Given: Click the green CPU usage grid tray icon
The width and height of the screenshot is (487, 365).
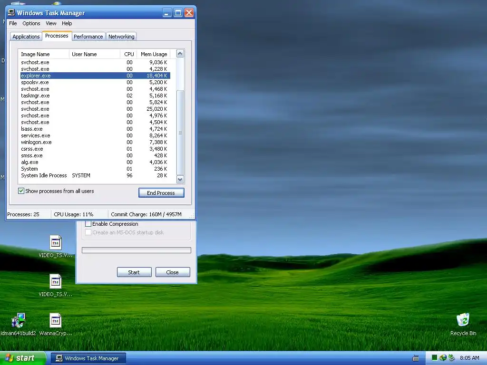Looking at the screenshot, I should [x=435, y=358].
